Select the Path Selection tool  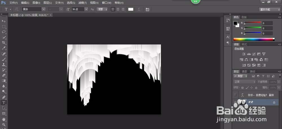4,108
